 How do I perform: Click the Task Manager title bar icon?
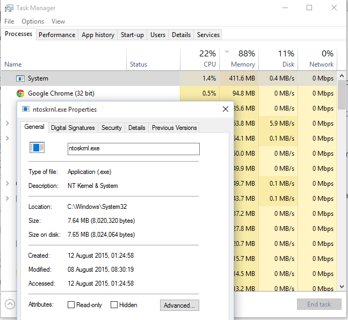tap(9, 8)
